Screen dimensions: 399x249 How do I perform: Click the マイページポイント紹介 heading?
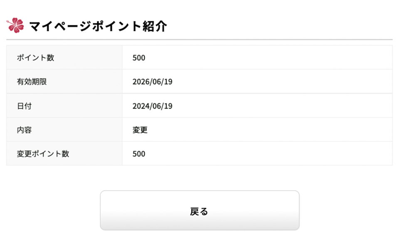[98, 26]
